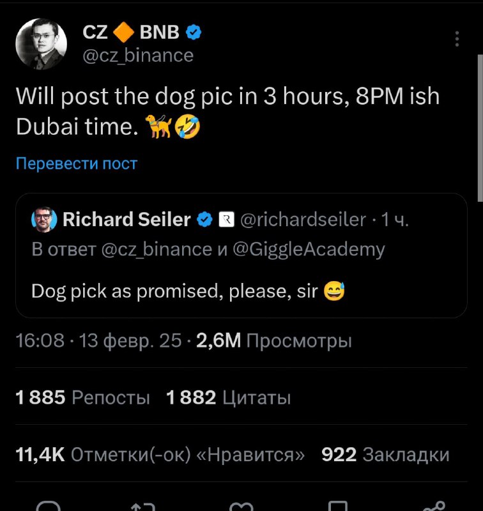Like the post with the heart icon
Image resolution: width=483 pixels, height=511 pixels.
pyautogui.click(x=241, y=507)
